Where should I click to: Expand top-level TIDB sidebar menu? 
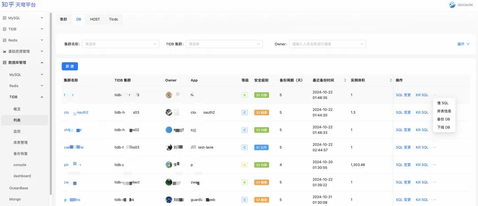42,29
